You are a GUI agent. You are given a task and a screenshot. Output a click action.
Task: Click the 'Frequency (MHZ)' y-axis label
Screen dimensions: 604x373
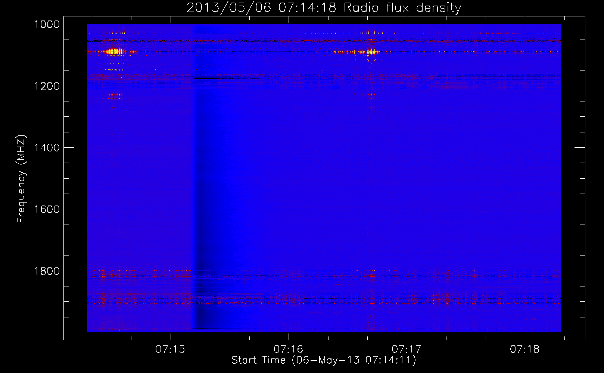pyautogui.click(x=21, y=179)
